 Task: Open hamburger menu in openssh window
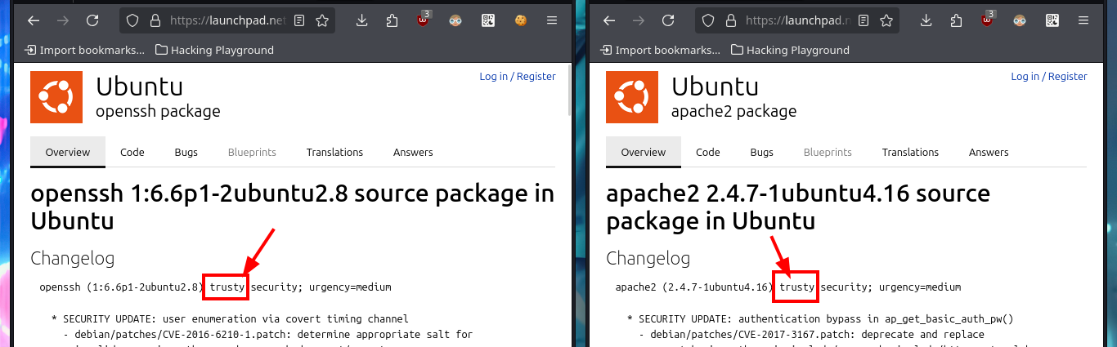[x=552, y=20]
